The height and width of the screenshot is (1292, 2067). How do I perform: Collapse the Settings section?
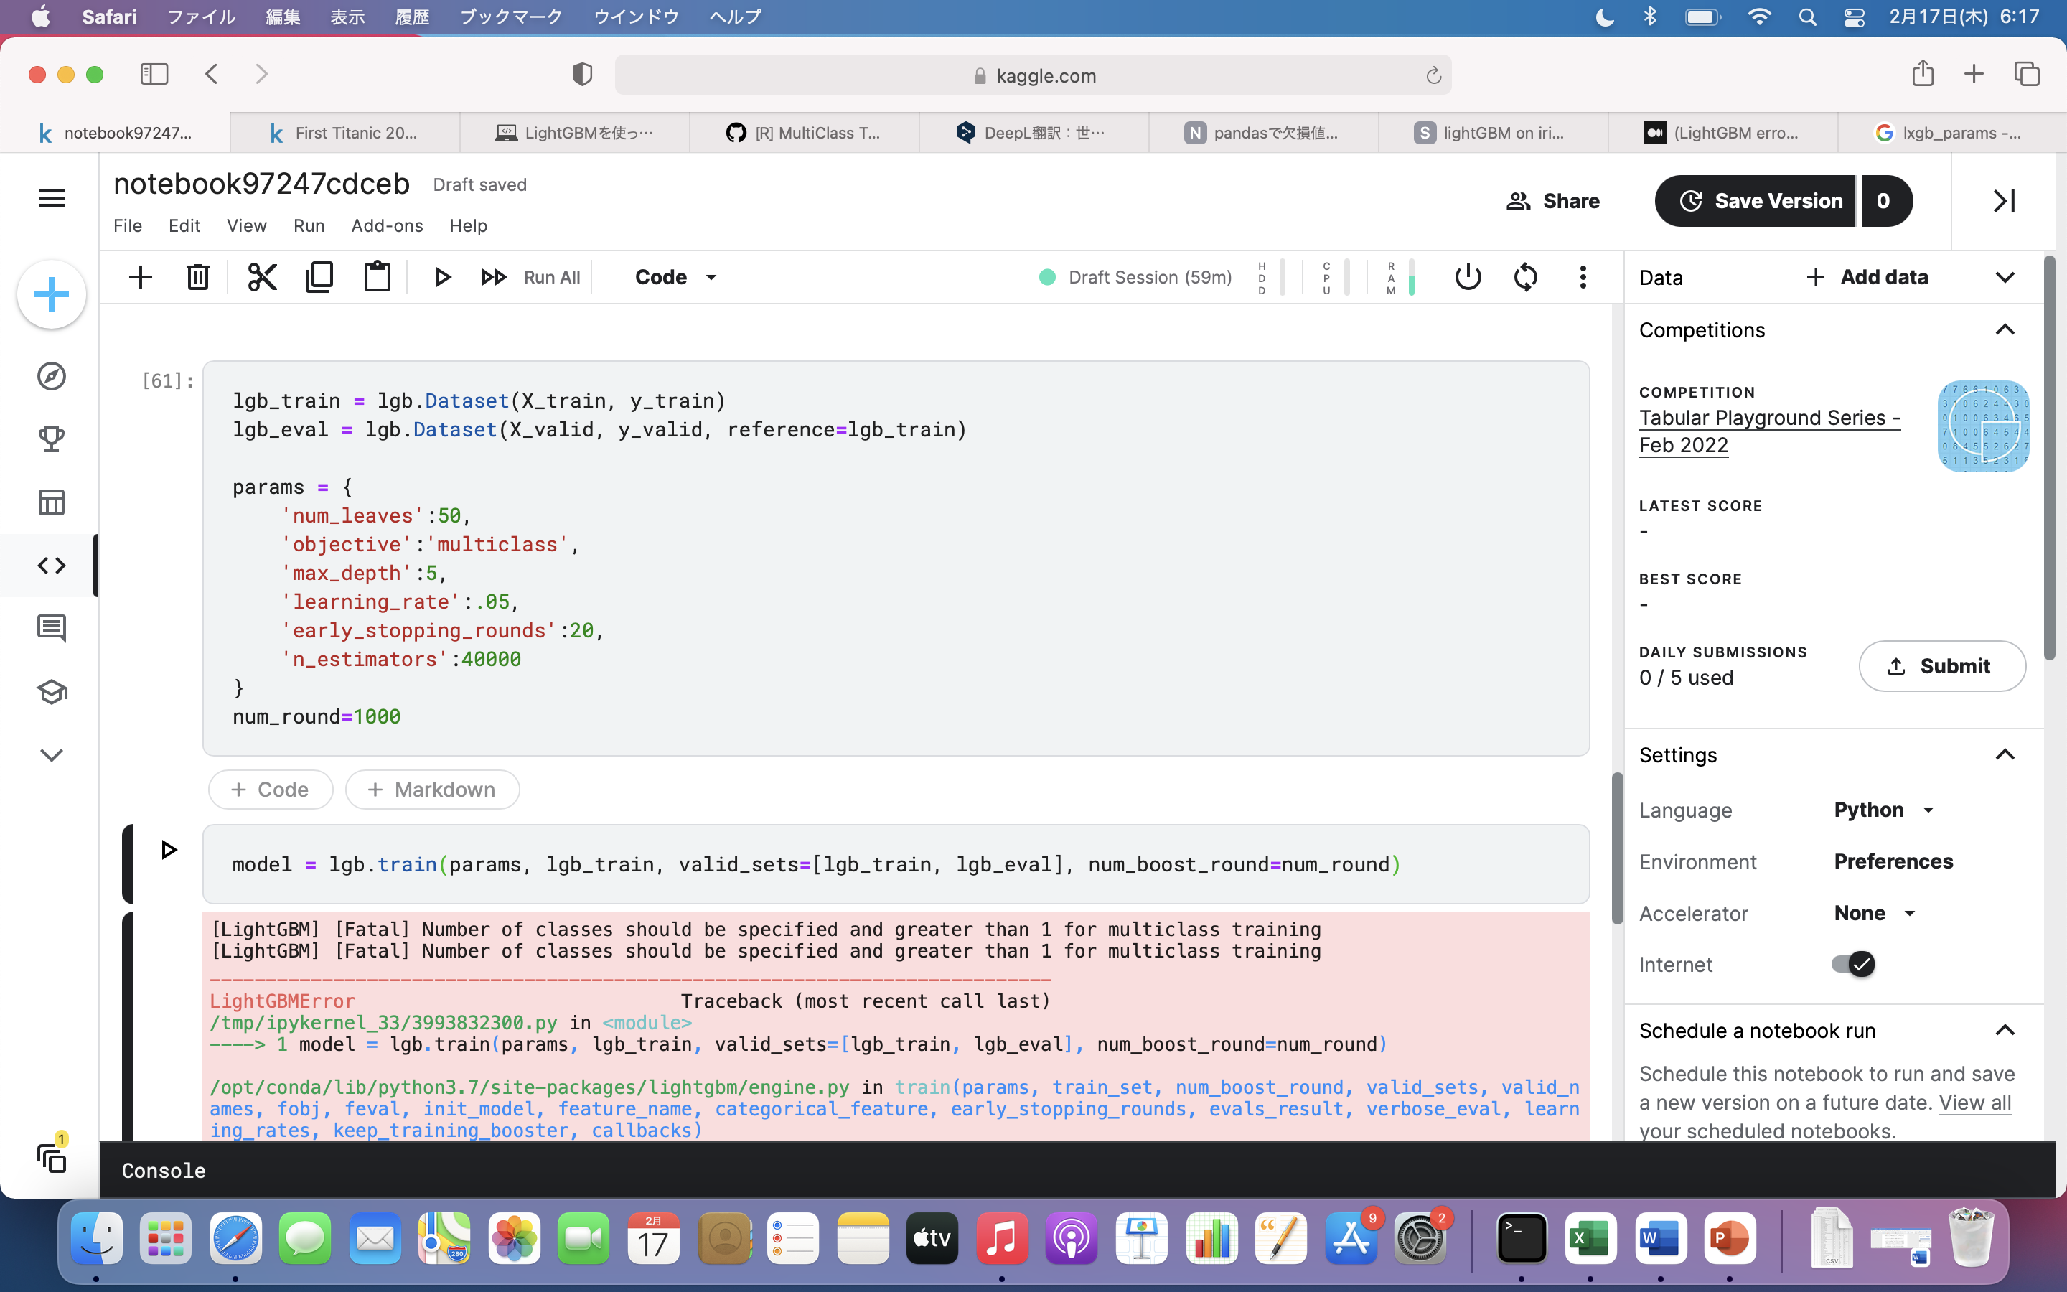2005,754
